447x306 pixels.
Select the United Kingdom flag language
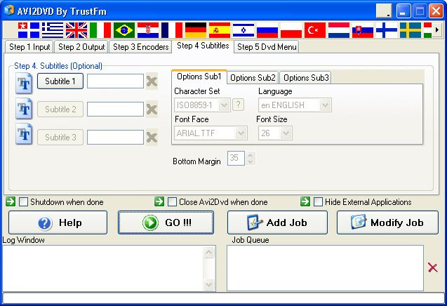click(x=76, y=30)
